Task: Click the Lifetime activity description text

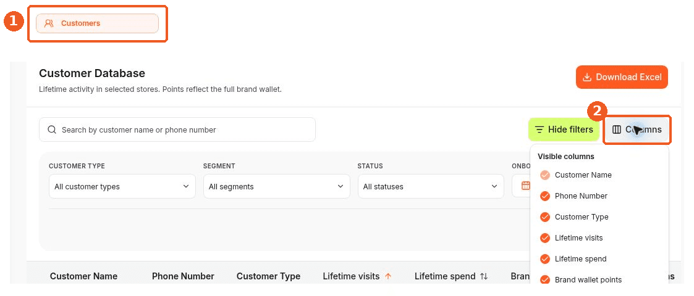Action: coord(160,89)
